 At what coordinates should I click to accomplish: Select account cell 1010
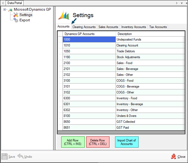pos(89,45)
